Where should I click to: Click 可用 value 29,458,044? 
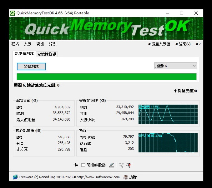[x=125, y=113]
